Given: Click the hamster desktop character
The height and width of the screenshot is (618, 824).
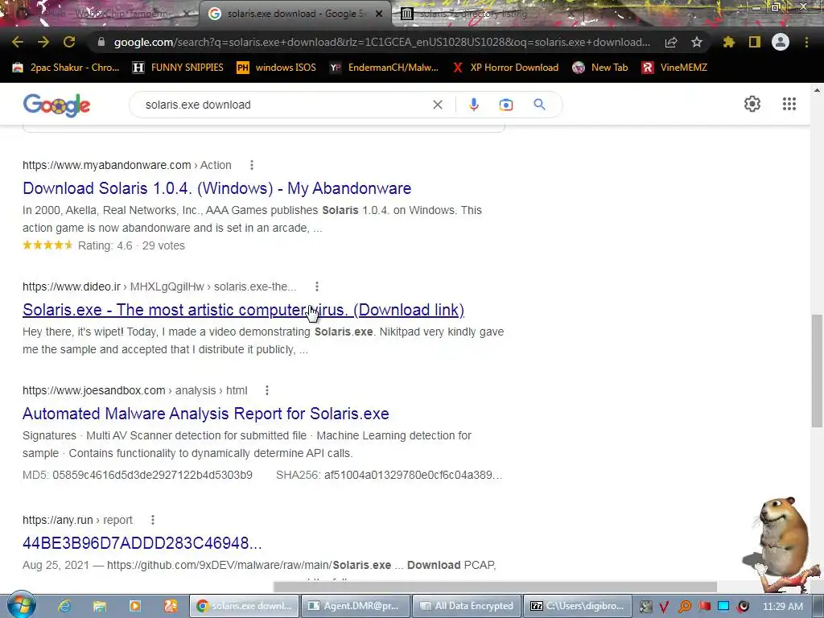Looking at the screenshot, I should pyautogui.click(x=782, y=544).
